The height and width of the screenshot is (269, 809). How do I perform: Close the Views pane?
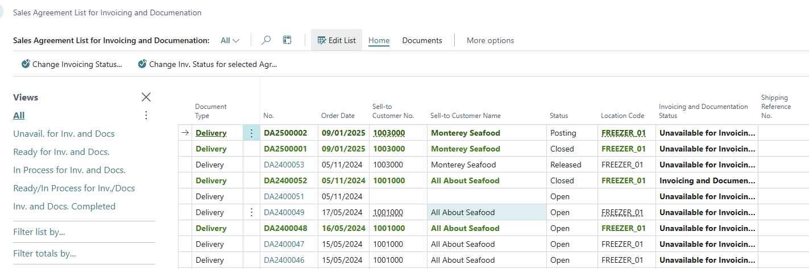click(x=146, y=97)
